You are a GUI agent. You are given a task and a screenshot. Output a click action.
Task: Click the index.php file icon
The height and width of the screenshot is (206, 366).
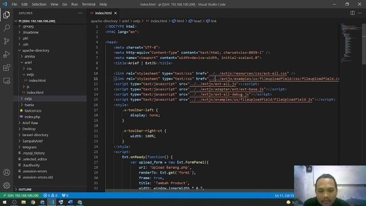22,117
